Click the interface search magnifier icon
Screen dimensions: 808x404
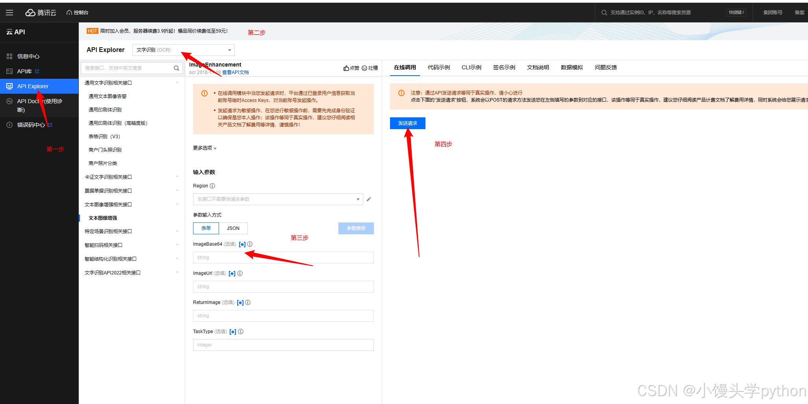(x=176, y=68)
